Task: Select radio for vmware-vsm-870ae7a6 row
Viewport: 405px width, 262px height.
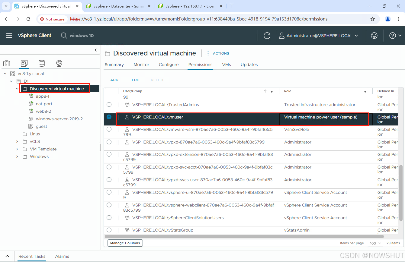Action: pos(109,129)
